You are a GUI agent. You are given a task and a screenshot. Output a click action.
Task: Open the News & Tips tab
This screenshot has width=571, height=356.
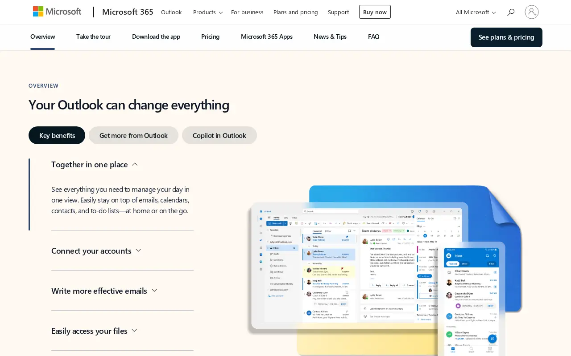pos(330,36)
